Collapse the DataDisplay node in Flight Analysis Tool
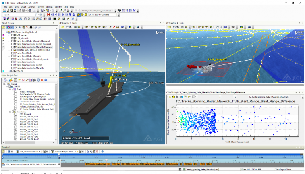305x174 pixels. pyautogui.click(x=10, y=112)
